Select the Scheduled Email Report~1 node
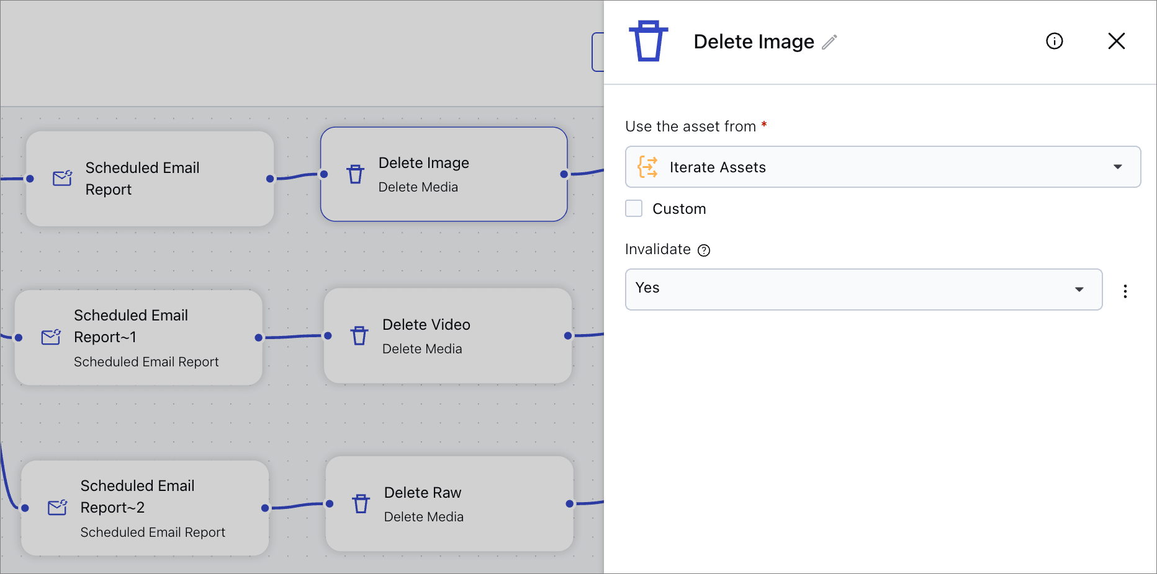 point(138,338)
